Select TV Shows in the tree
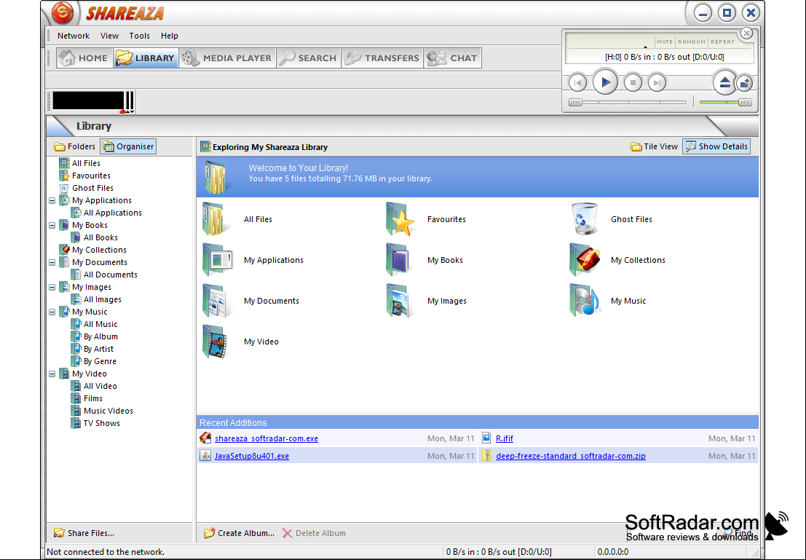 tap(101, 423)
